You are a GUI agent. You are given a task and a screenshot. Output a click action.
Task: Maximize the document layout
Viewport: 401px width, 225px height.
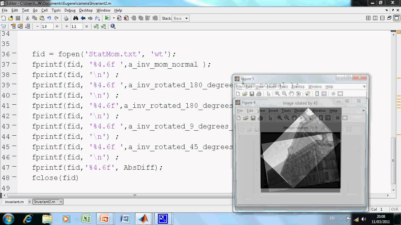[x=396, y=18]
